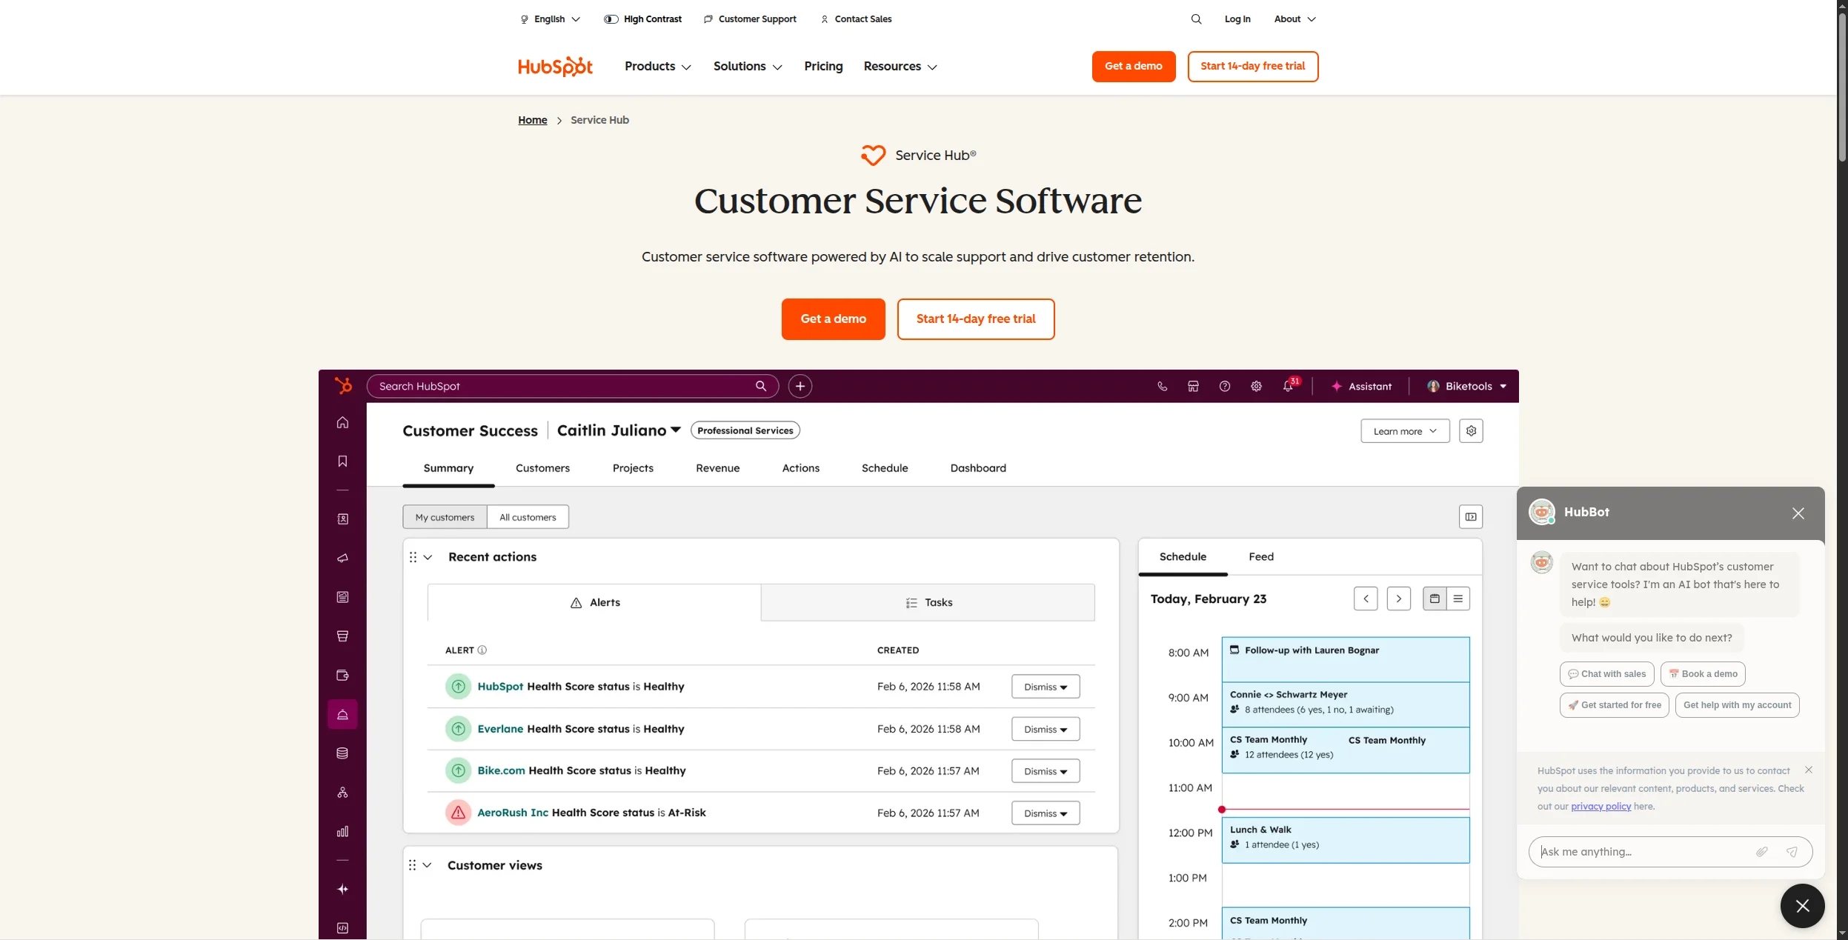1848x940 pixels.
Task: Click Start 14-day free trial in navbar
Action: (x=1253, y=67)
